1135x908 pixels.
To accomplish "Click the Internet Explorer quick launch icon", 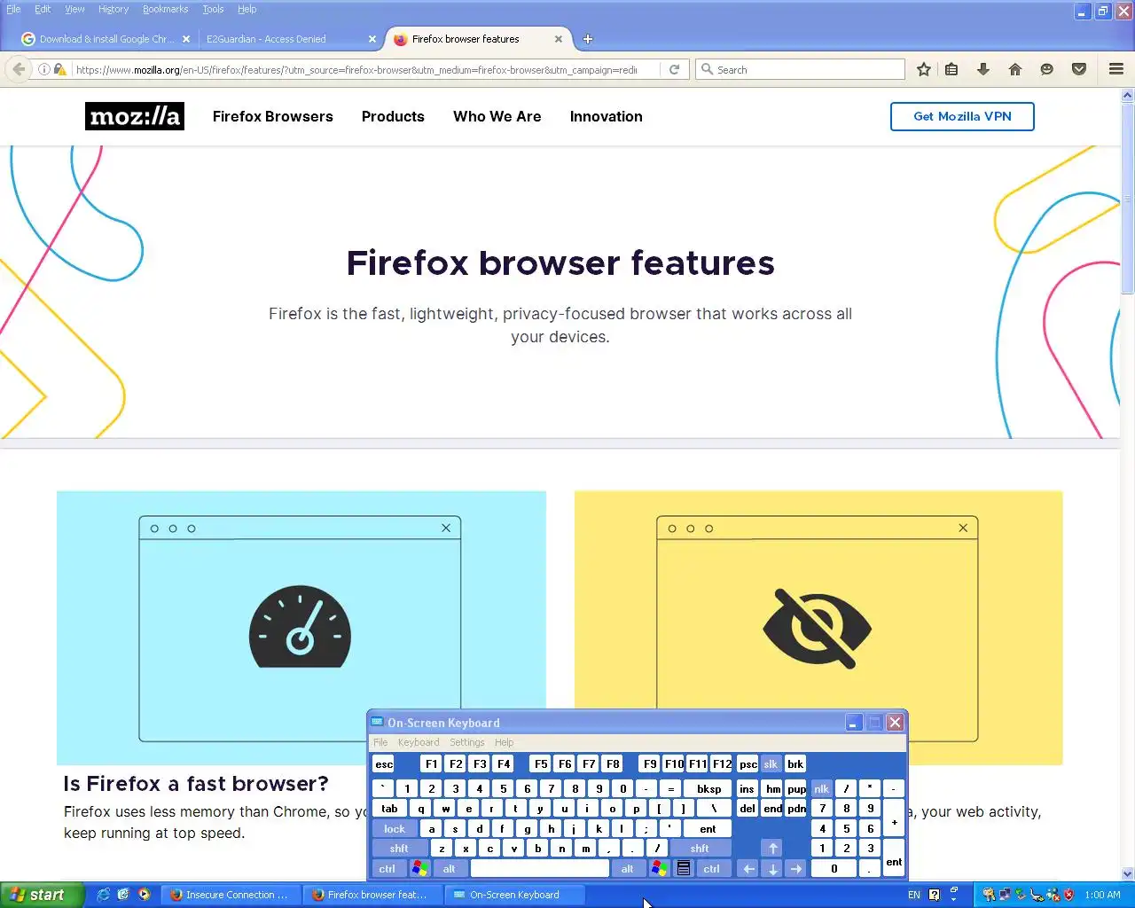I will 103,895.
